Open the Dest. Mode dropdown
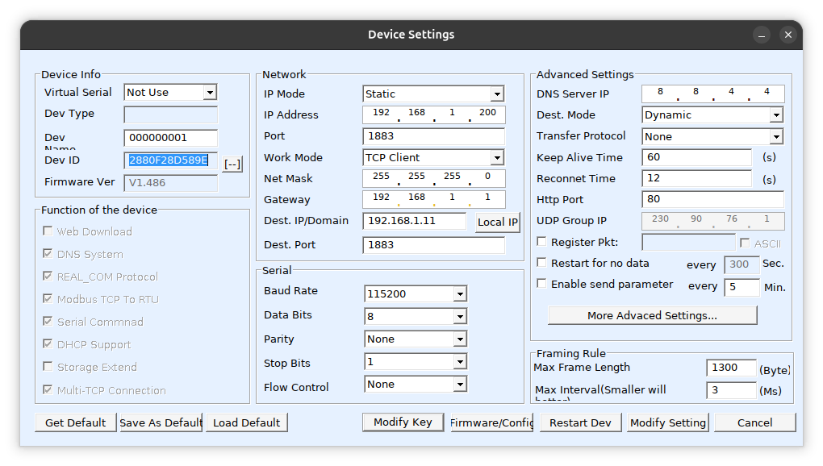Viewport: 823px width, 466px height. (712, 114)
